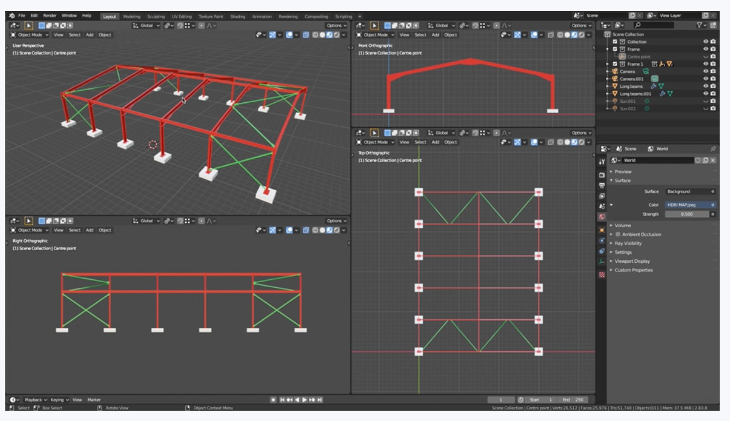This screenshot has height=421, width=730.
Task: Enable the Ambient Occlusion checkbox
Action: click(618, 234)
